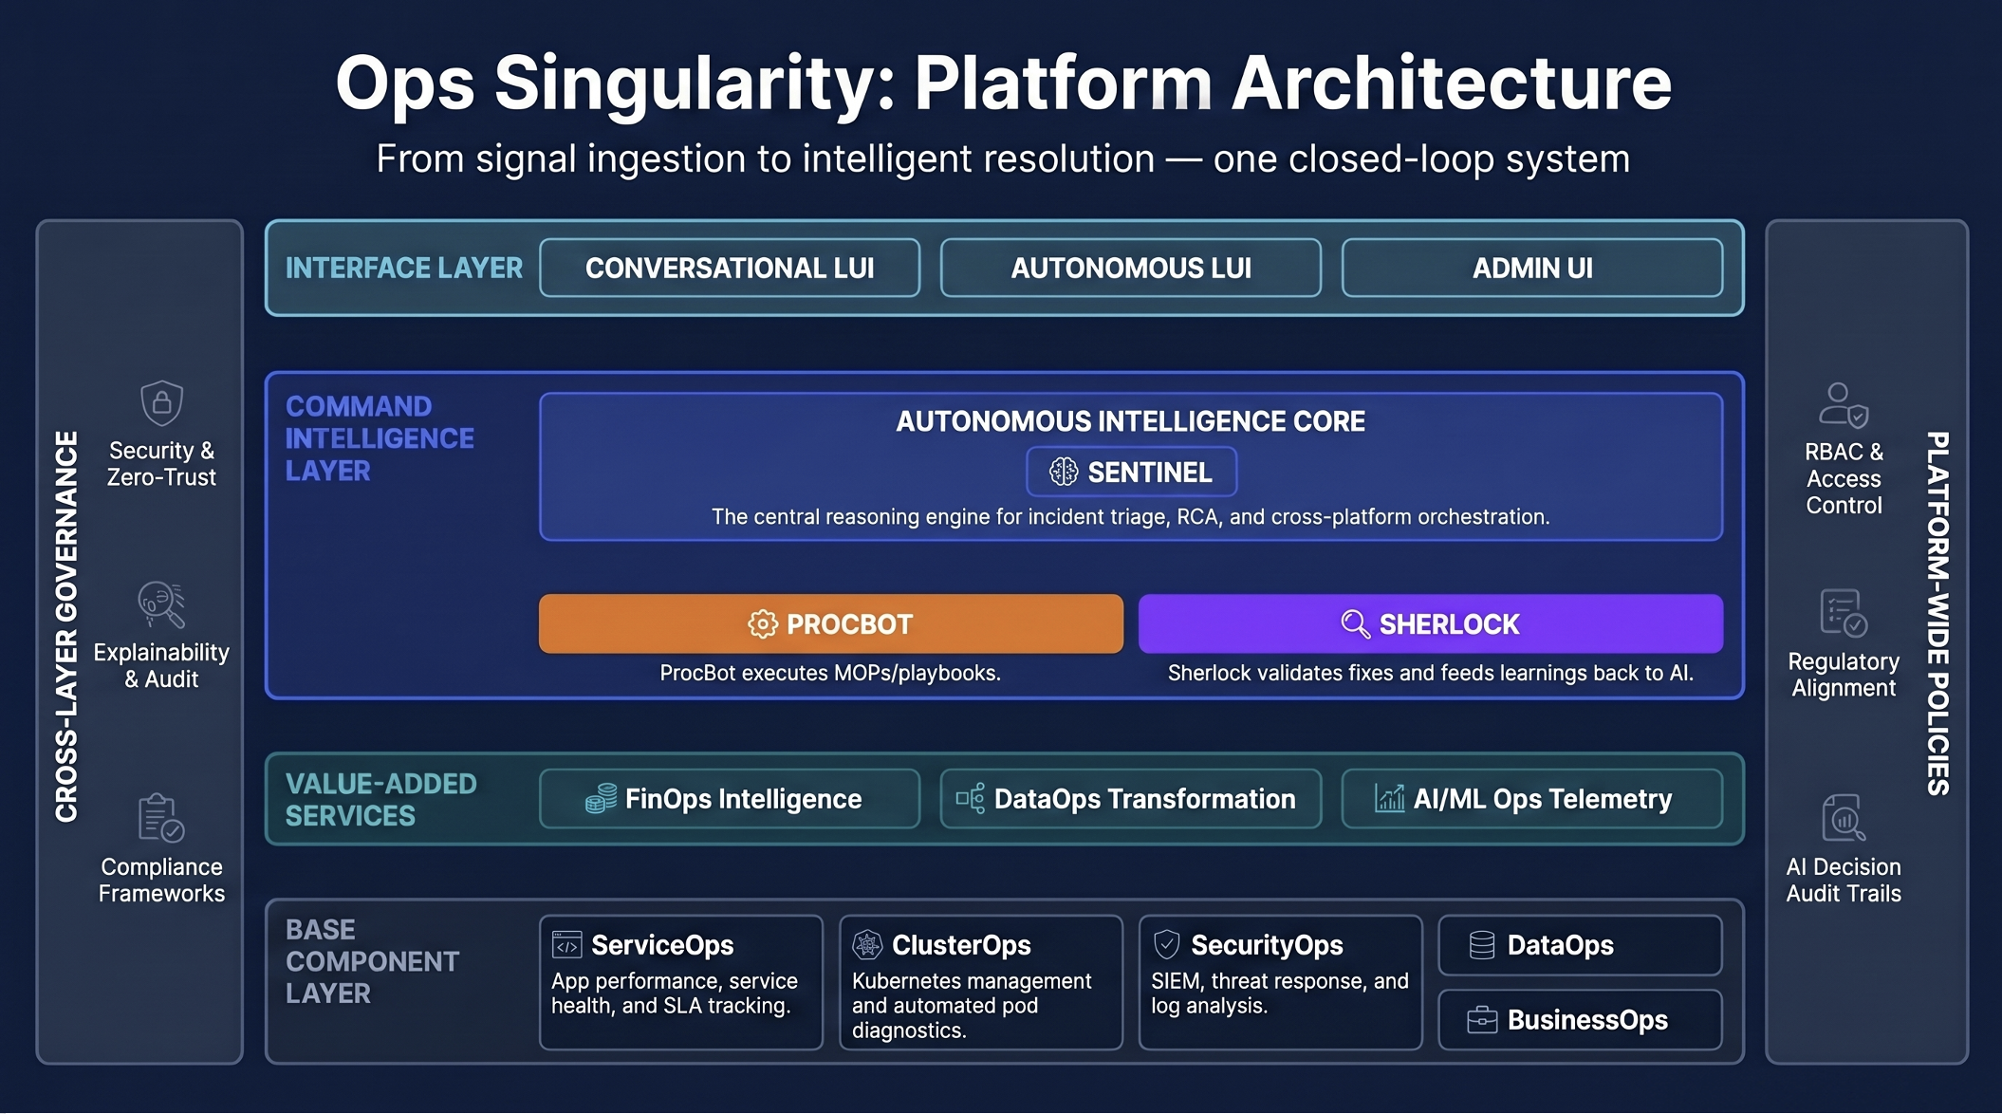Click the Explainability & Audit magnifier icon
The image size is (2002, 1114).
pos(161,604)
